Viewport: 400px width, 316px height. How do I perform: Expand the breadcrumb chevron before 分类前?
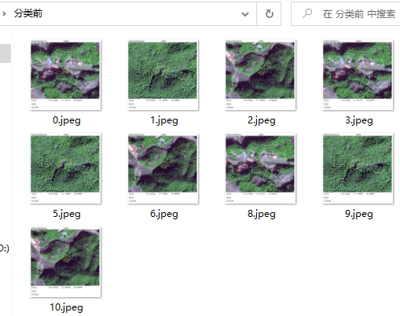point(4,13)
